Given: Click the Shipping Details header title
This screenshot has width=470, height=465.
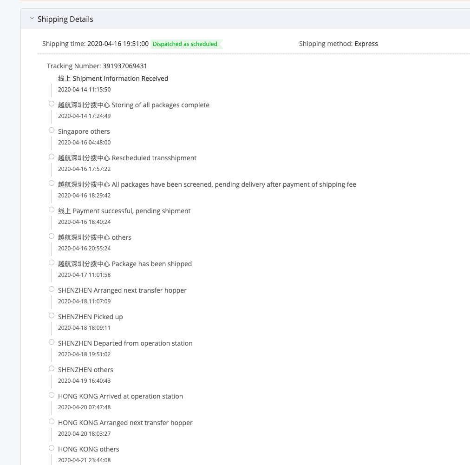Looking at the screenshot, I should tap(65, 19).
